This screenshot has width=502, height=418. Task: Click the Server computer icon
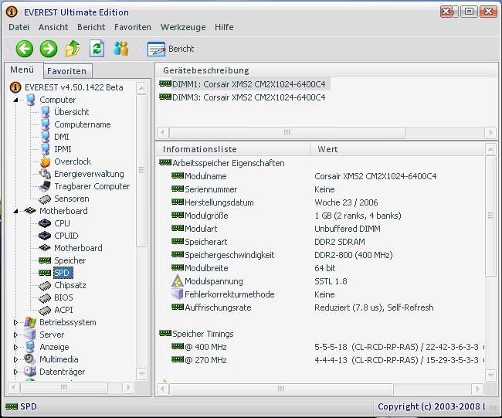pos(30,335)
